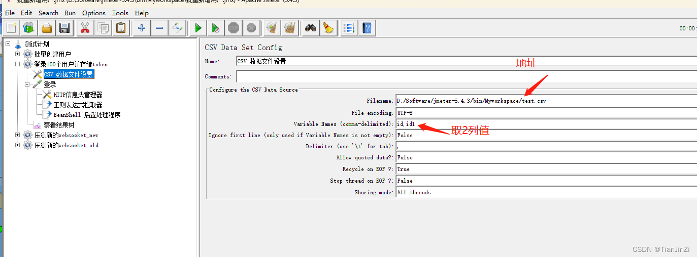Image resolution: width=697 pixels, height=257 pixels.
Task: Click the empty Comments field
Action: [467, 76]
